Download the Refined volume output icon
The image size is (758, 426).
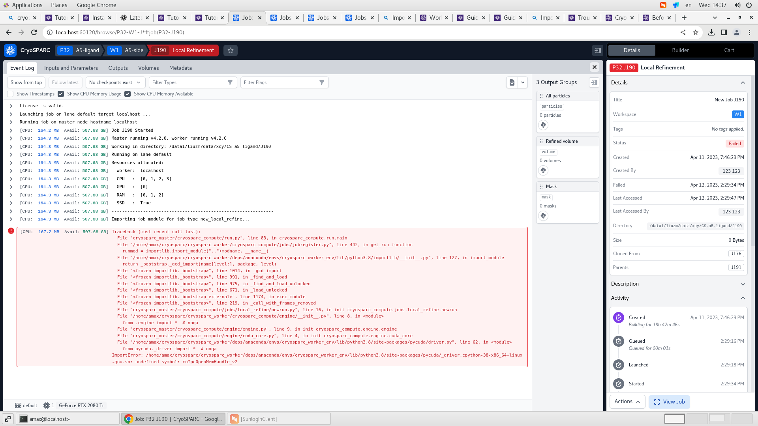tap(543, 170)
